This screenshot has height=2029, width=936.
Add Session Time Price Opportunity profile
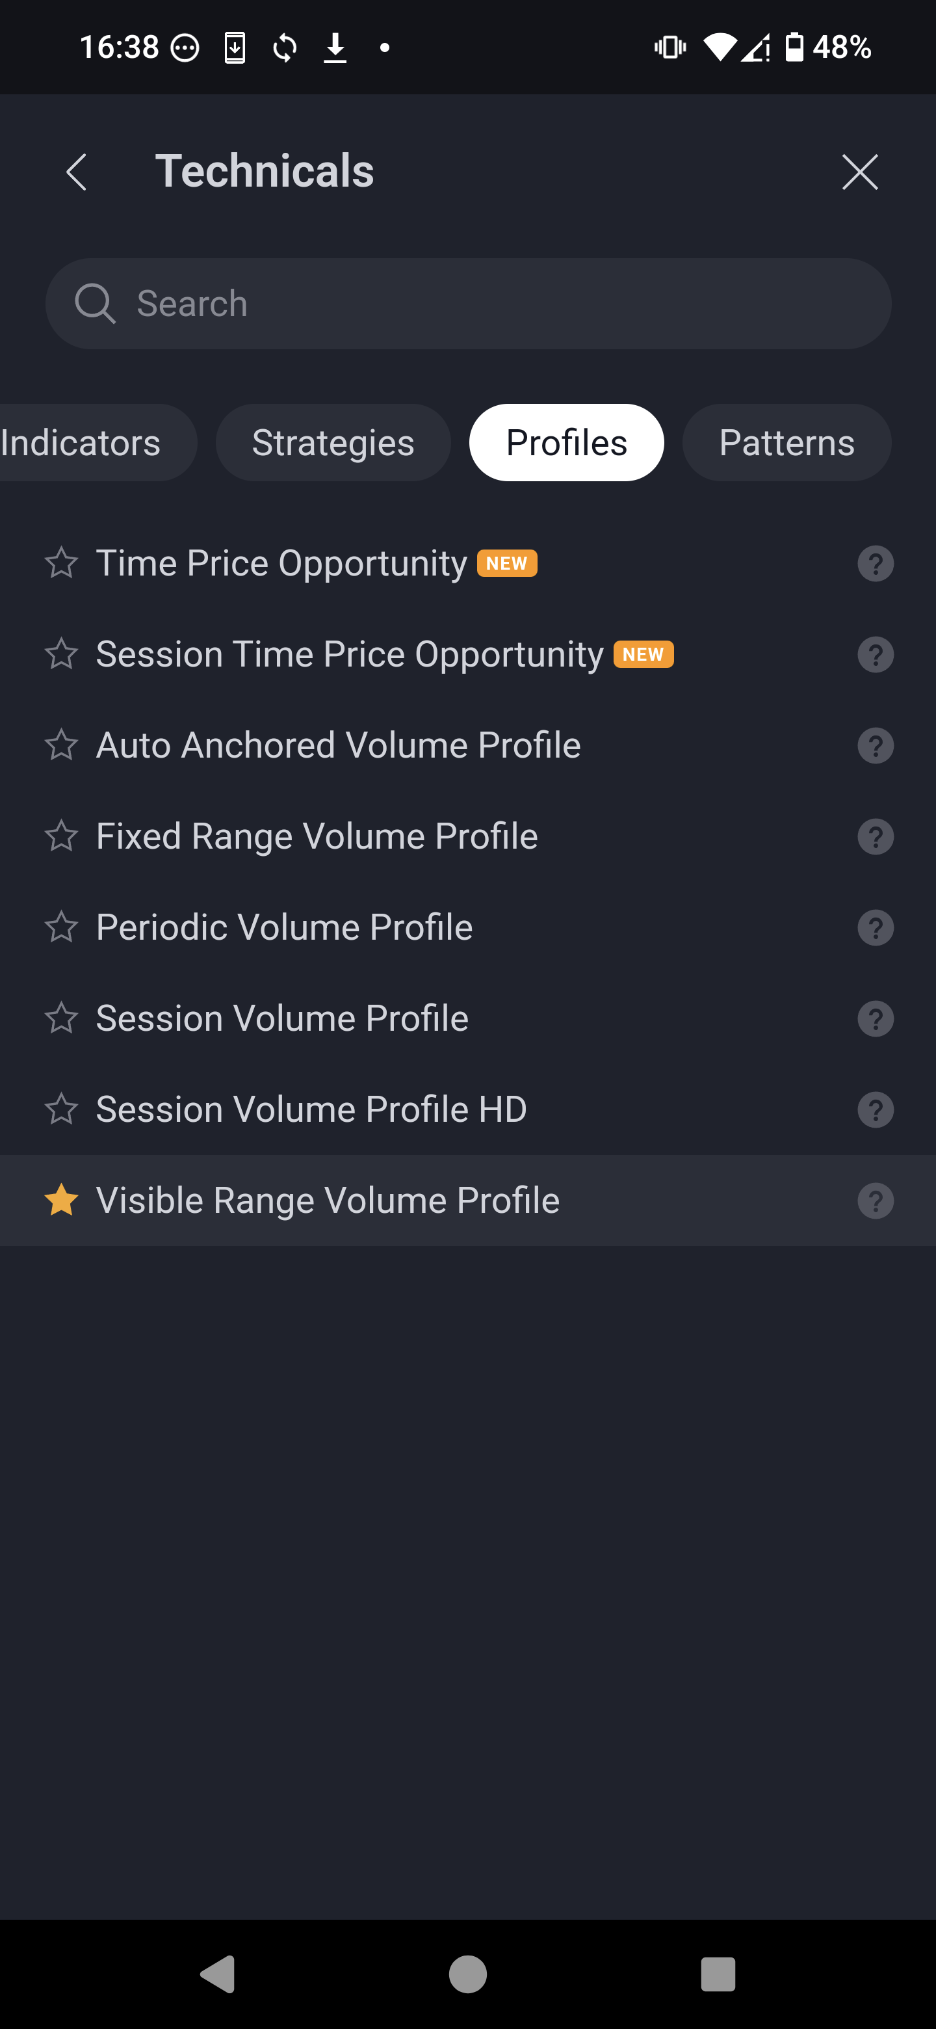point(350,654)
